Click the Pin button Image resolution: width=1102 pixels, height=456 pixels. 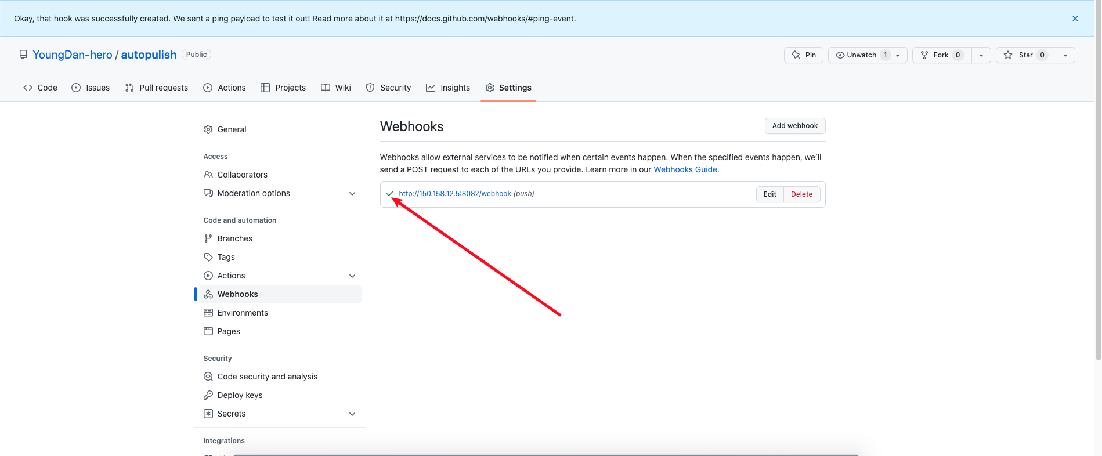click(804, 55)
